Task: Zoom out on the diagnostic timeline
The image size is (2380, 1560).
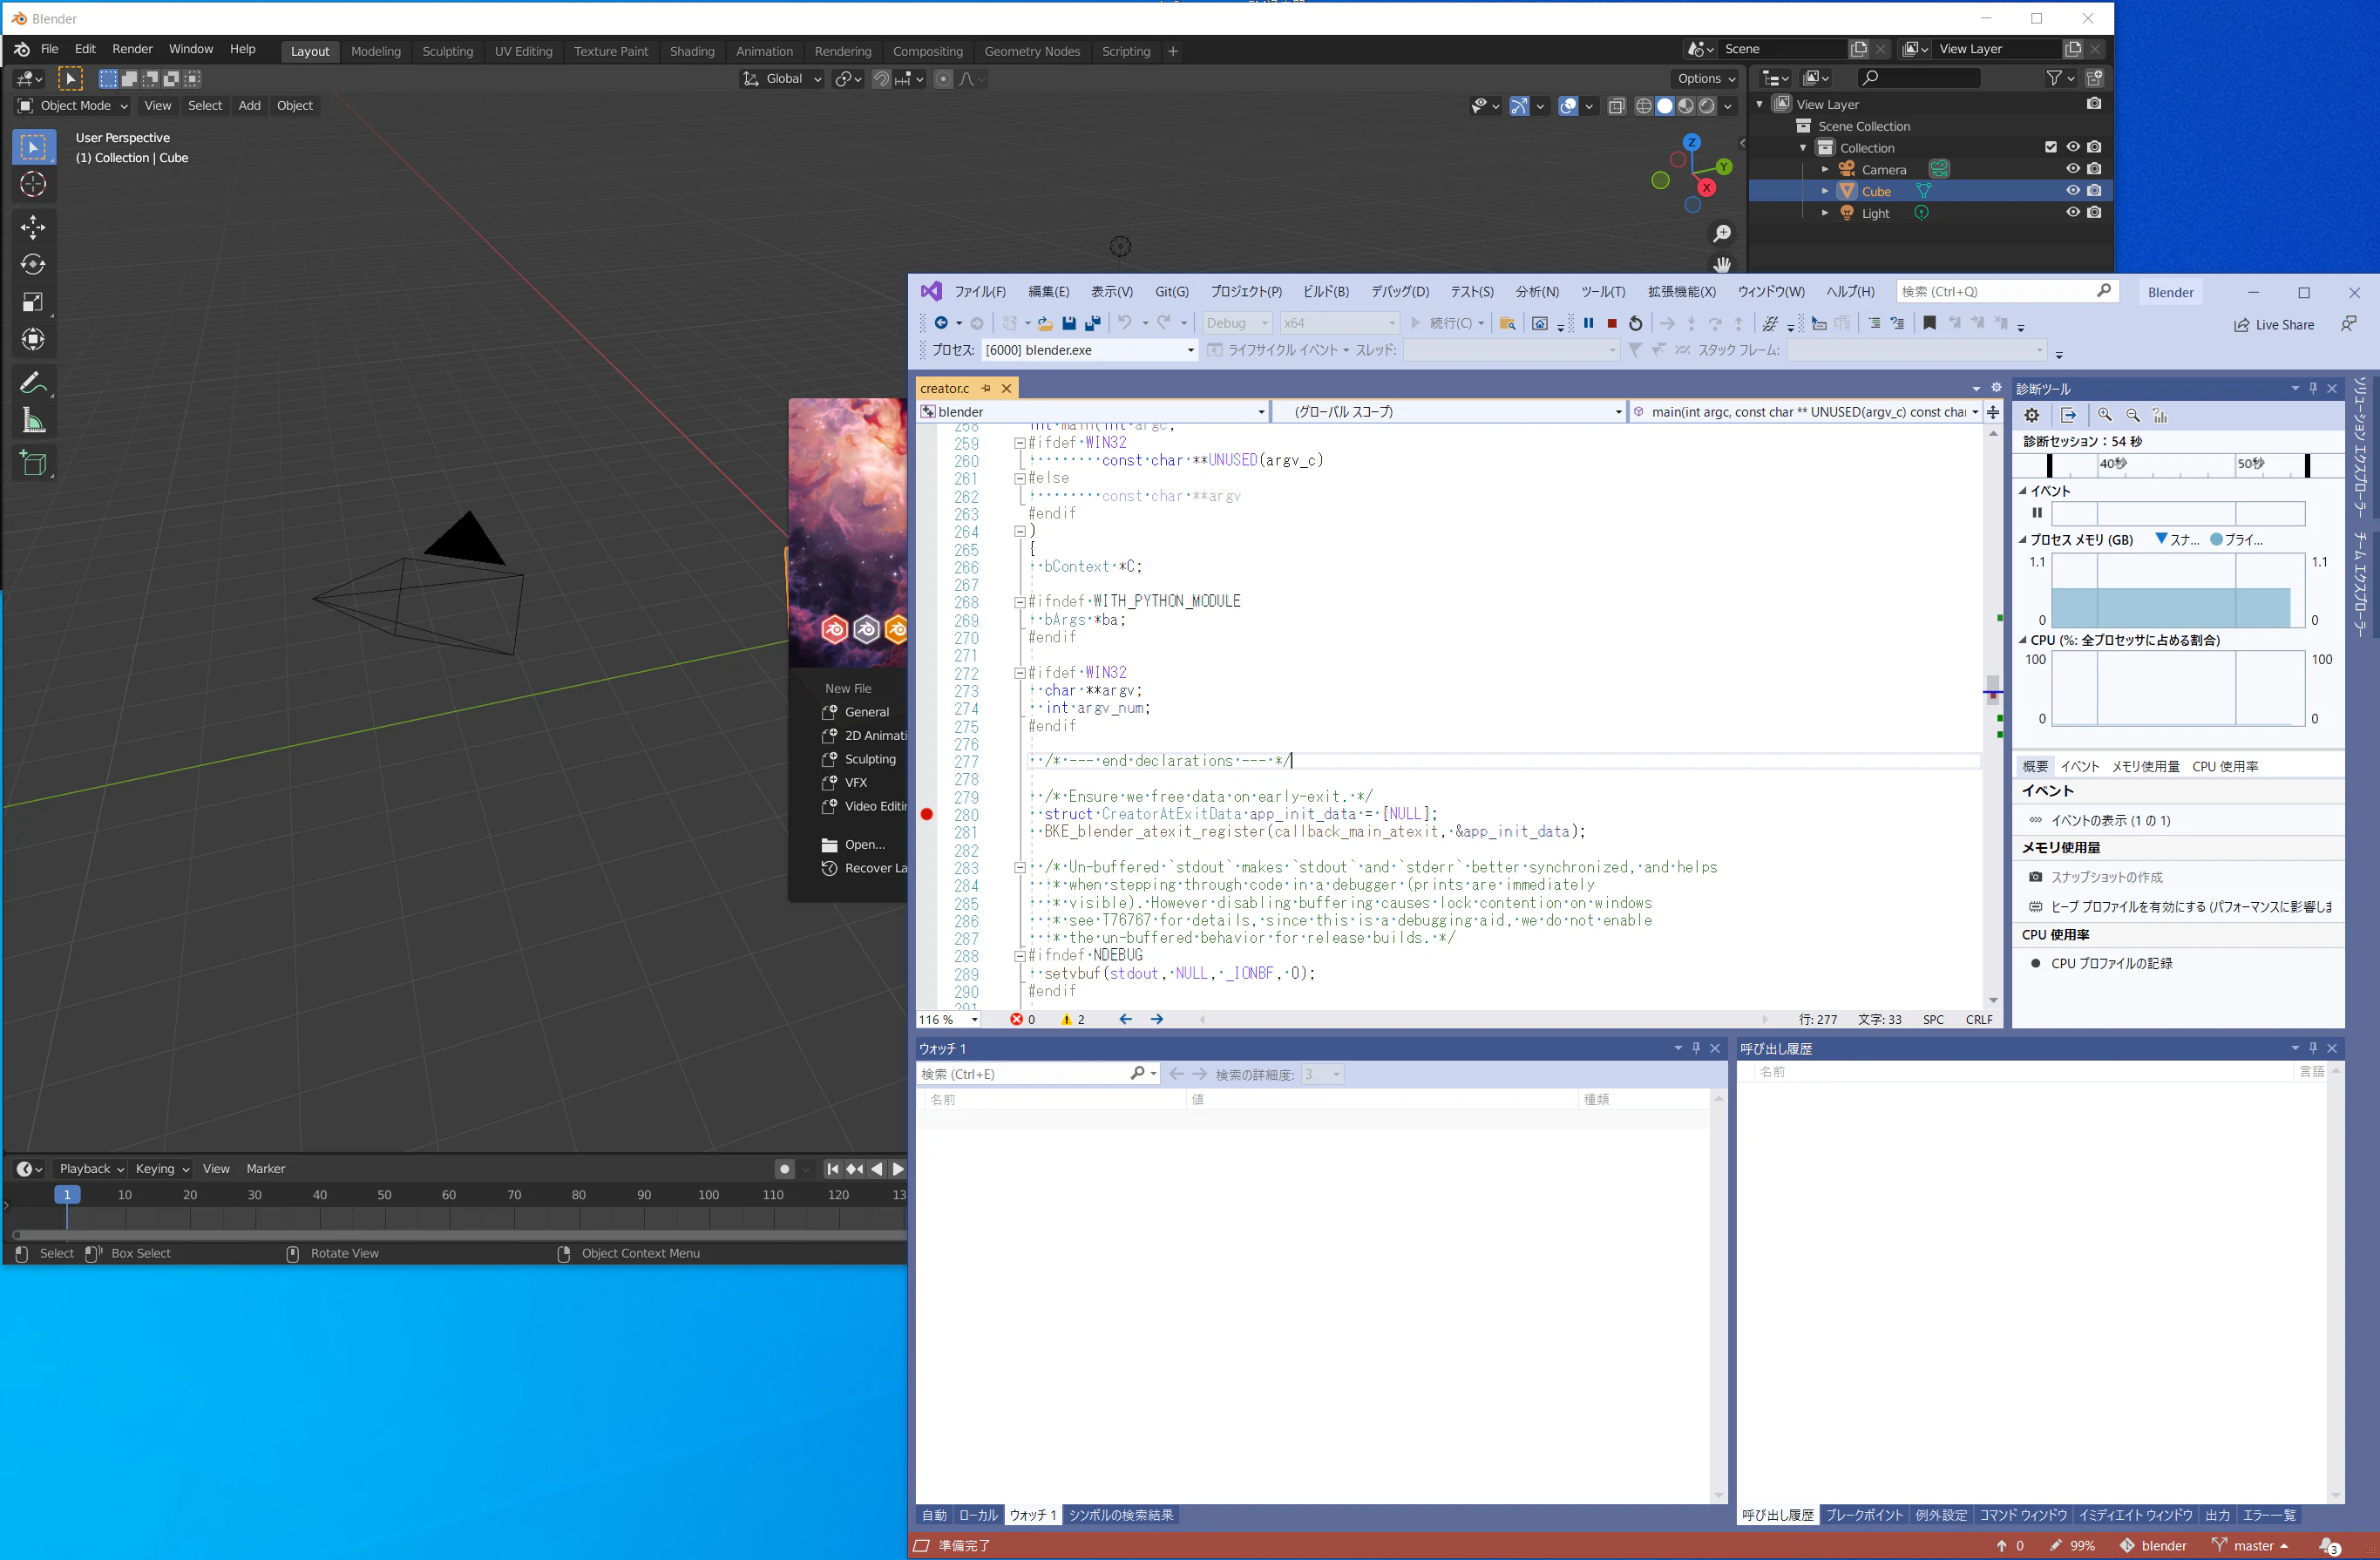Action: (x=2133, y=415)
